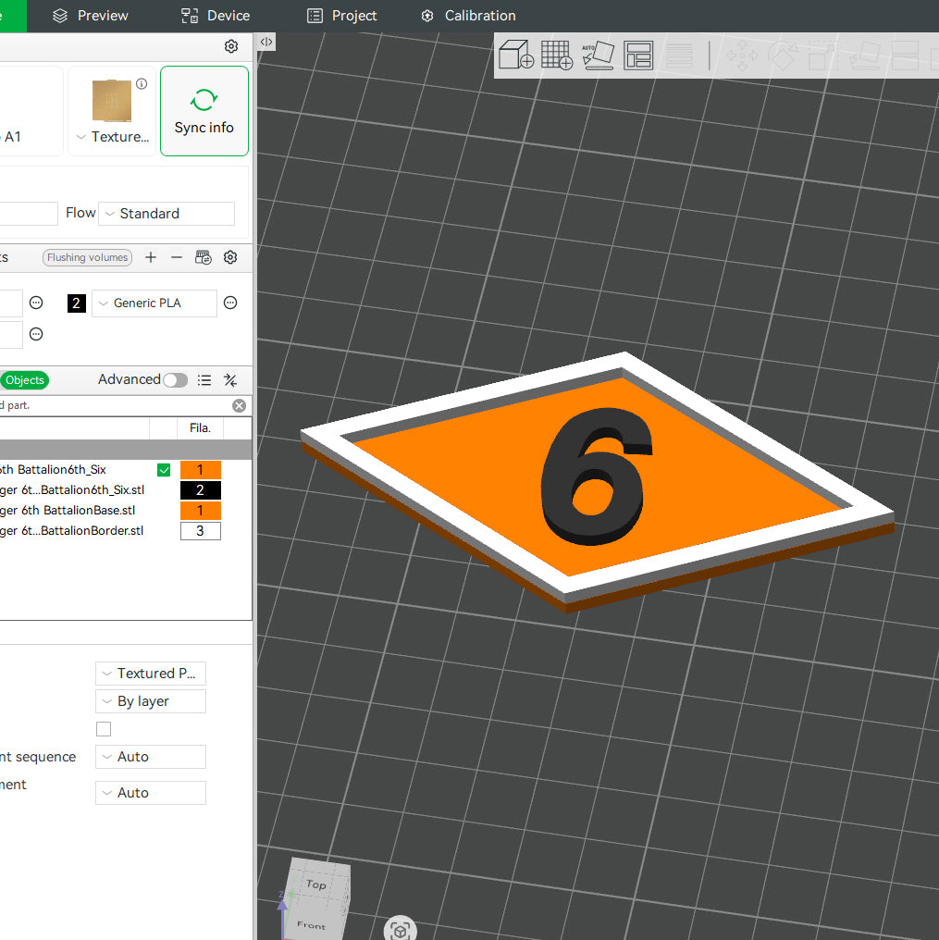This screenshot has height=940, width=939.
Task: Click the Add model cube icon
Action: pyautogui.click(x=516, y=56)
